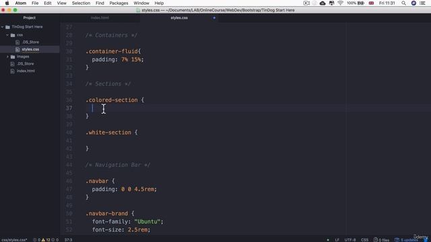Viewport: 431px width, 242px height.
Task: Open the 0 files git status
Action: click(381, 240)
